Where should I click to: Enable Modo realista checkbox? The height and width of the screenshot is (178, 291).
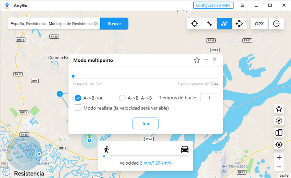pyautogui.click(x=78, y=108)
